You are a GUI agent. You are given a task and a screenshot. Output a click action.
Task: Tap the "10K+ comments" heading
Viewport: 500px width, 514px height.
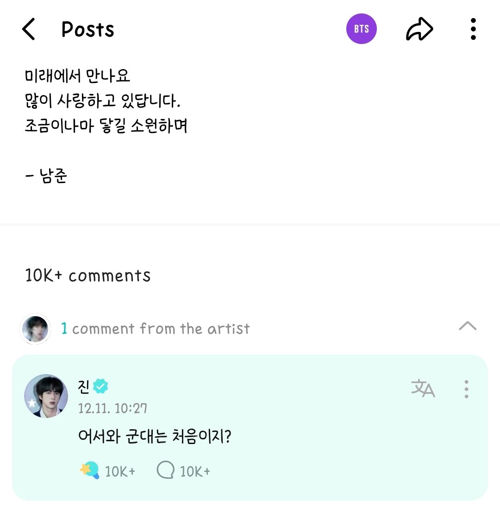pos(88,276)
